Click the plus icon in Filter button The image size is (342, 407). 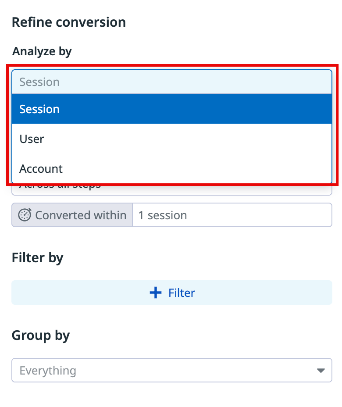(x=156, y=293)
